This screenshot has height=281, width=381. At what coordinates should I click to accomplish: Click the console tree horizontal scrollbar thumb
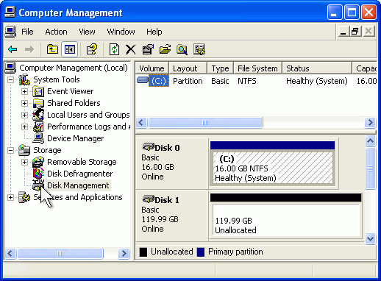tap(60, 253)
